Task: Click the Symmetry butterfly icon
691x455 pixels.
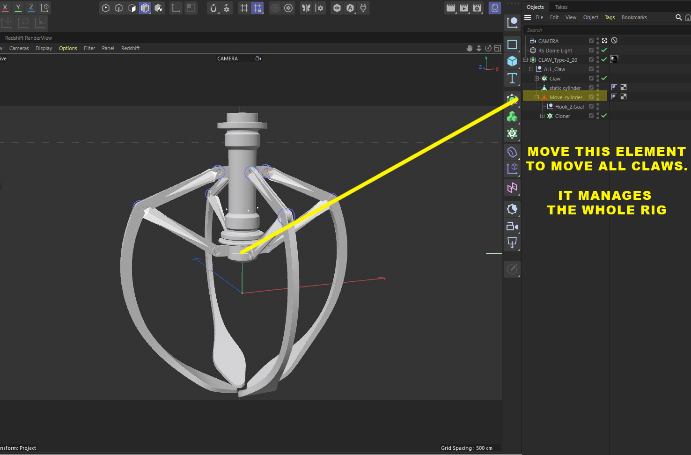Action: pyautogui.click(x=306, y=8)
